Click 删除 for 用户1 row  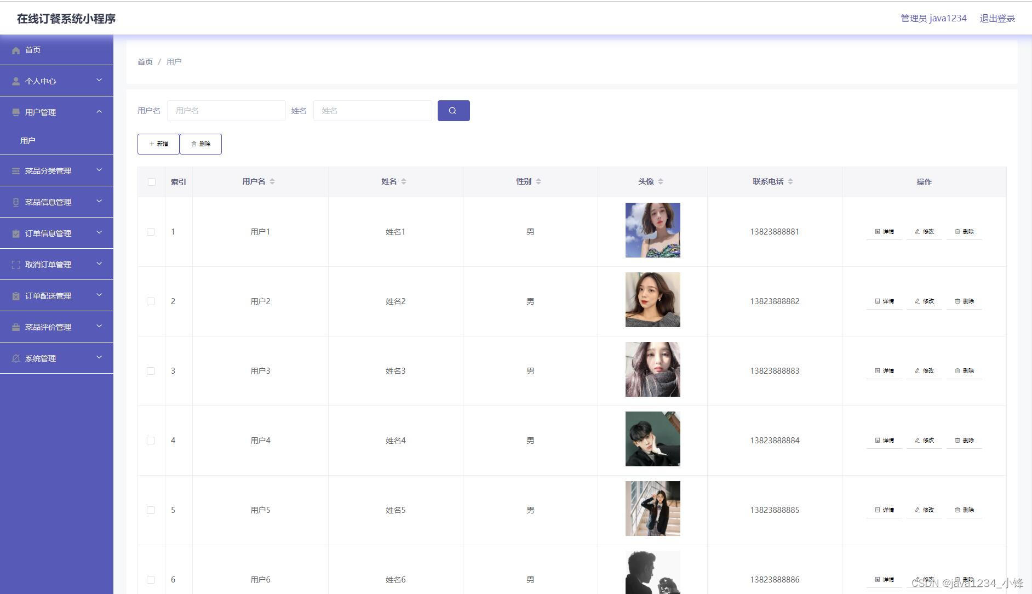pos(964,232)
